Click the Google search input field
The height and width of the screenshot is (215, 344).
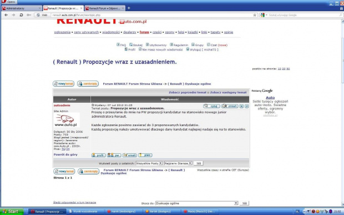303,15
